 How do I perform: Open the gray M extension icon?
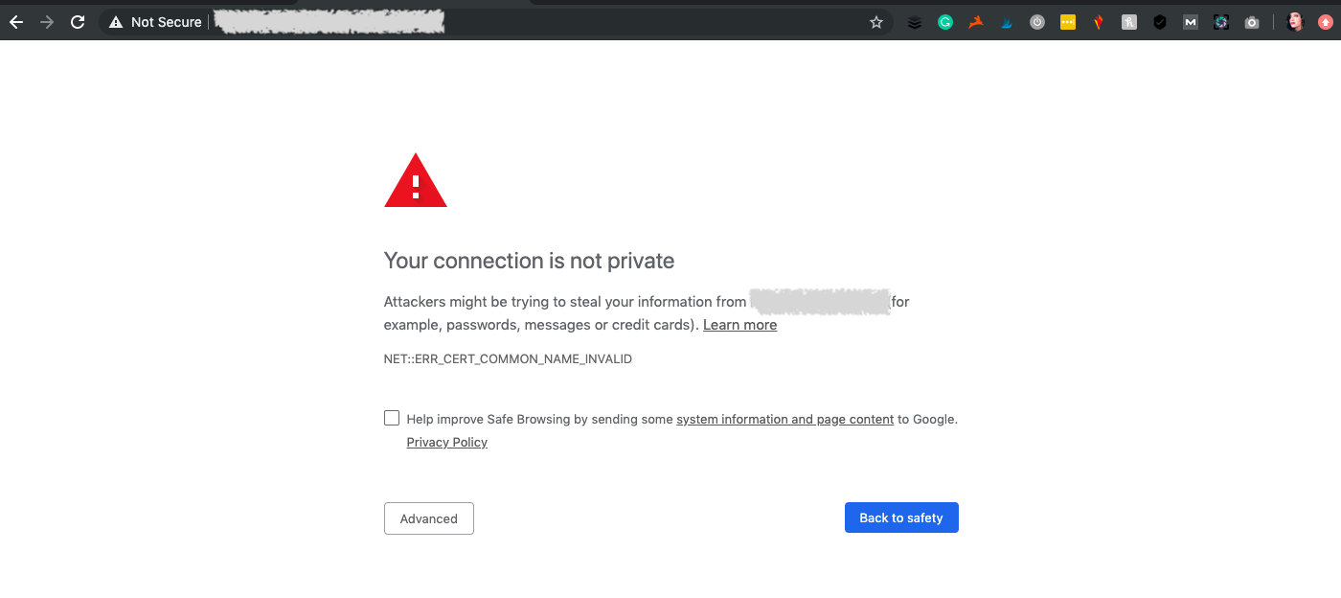click(1191, 22)
